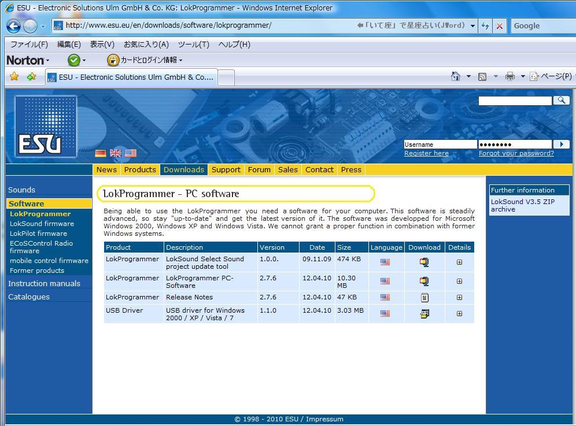Viewport: 576px width, 426px height.
Task: Open Catalogues sidebar section
Action: pos(29,297)
